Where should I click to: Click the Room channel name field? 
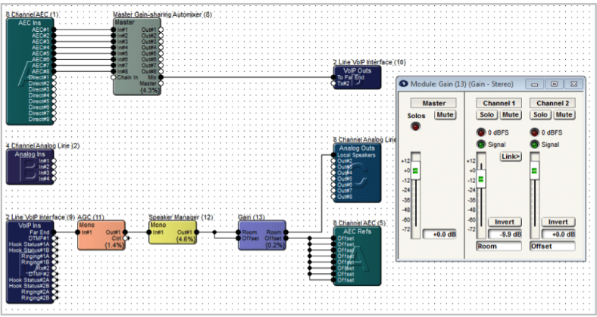pyautogui.click(x=499, y=247)
